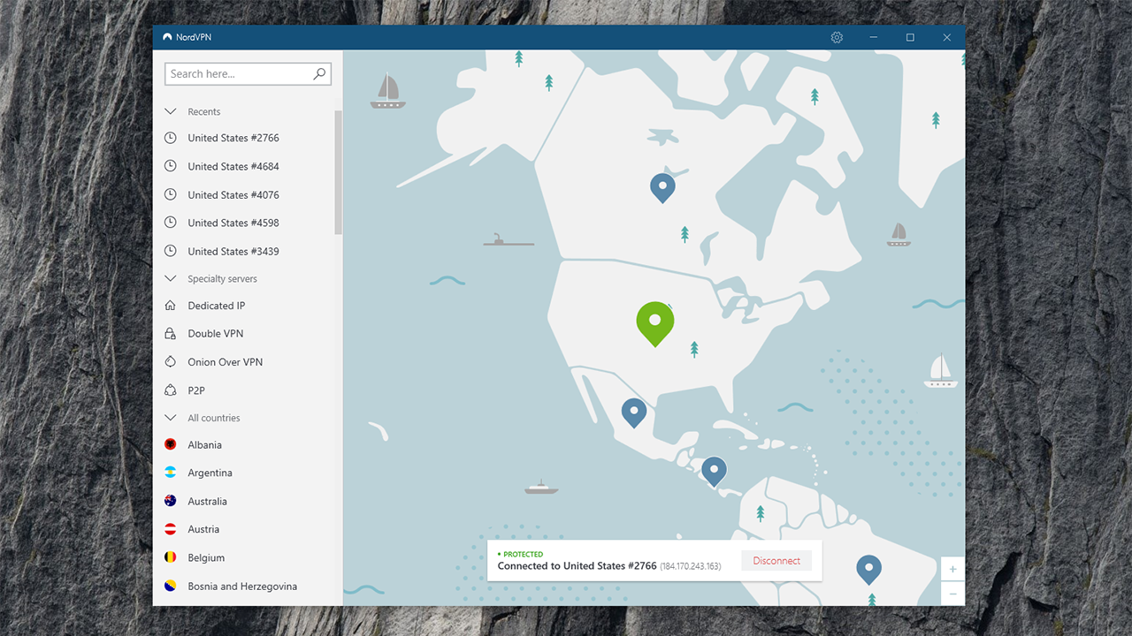
Task: Click the IP address 184.170.243.163
Action: (x=691, y=566)
